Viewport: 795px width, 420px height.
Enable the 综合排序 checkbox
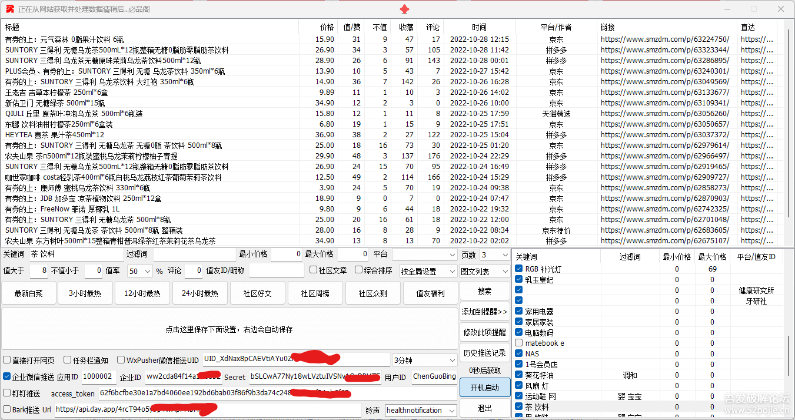coord(358,270)
